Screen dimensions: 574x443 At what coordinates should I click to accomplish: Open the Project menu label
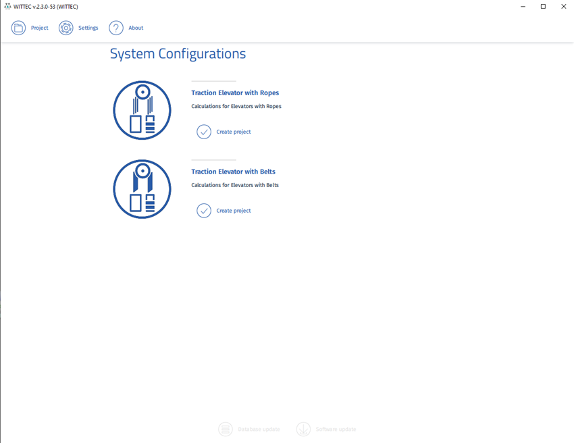coord(40,28)
